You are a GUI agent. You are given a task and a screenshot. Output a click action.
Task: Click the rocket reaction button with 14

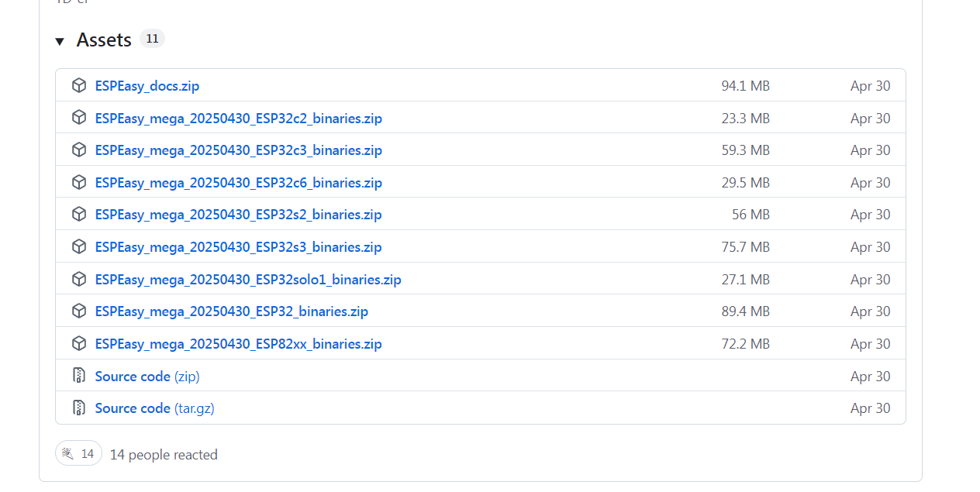point(78,454)
